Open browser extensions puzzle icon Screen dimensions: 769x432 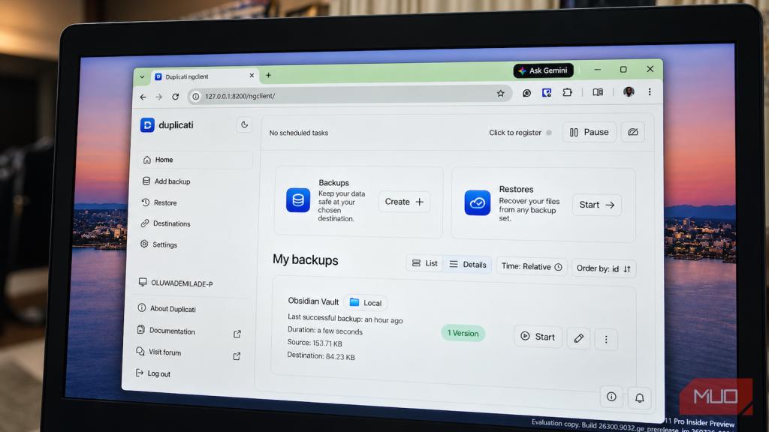(x=568, y=92)
